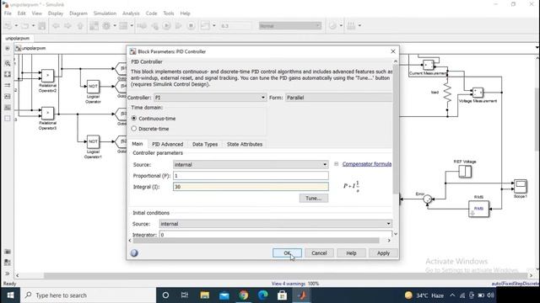Click the Integral (I) input field
The height and width of the screenshot is (303, 540).
click(x=251, y=187)
